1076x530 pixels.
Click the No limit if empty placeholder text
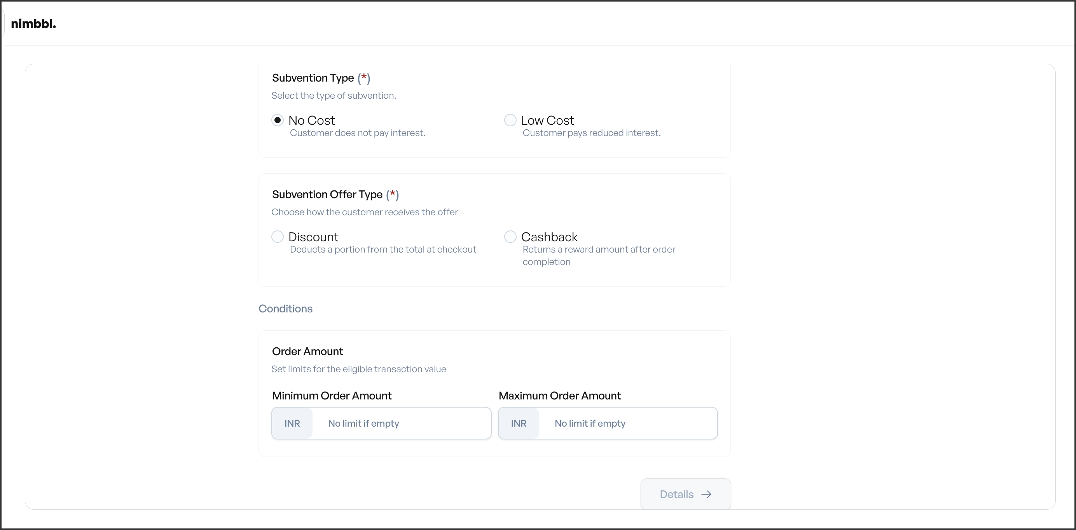(363, 424)
